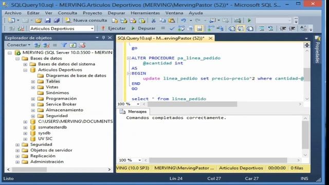Click the Save All icon
329x185 pixels.
[x=57, y=21]
